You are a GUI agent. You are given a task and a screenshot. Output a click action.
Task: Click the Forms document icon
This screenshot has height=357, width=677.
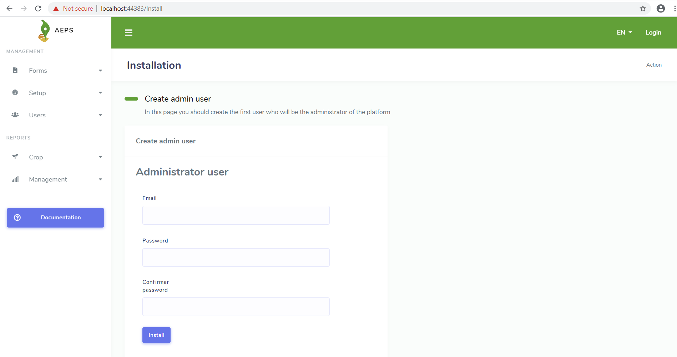15,70
